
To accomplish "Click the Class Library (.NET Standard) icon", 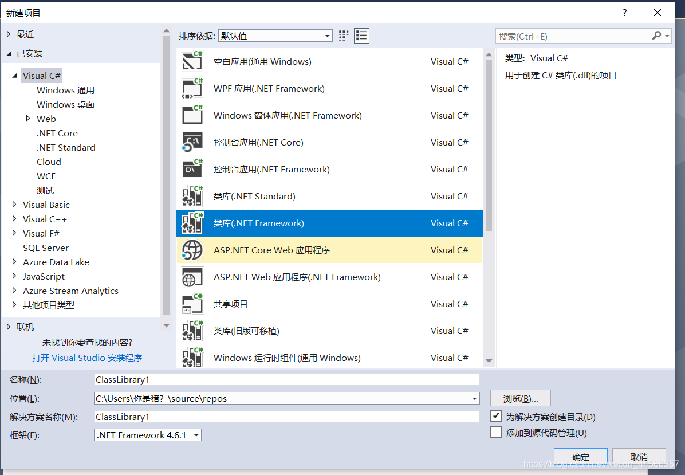I will tap(192, 196).
